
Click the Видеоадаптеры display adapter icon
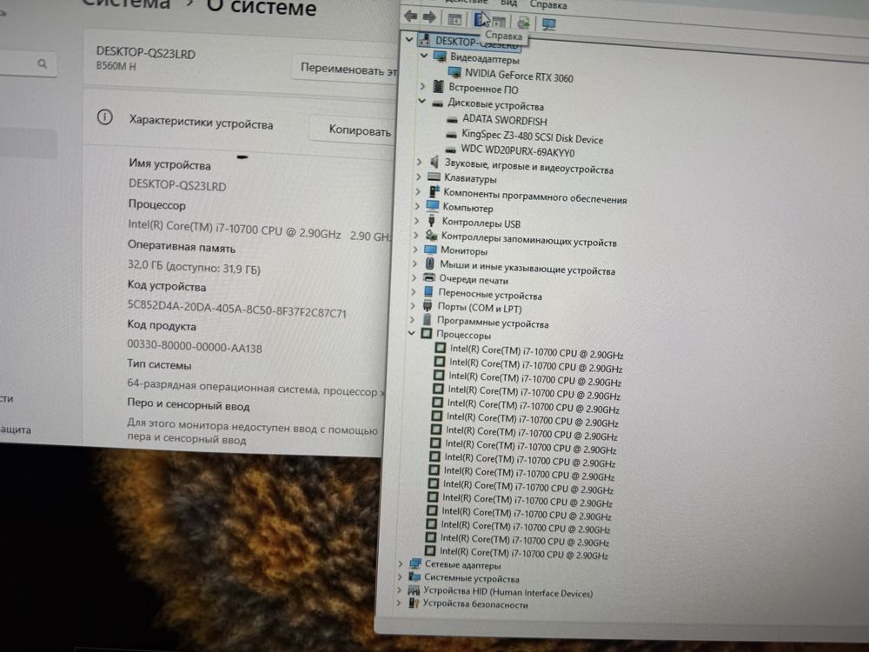coord(440,56)
